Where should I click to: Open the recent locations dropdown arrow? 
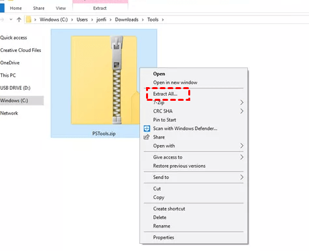point(11,20)
